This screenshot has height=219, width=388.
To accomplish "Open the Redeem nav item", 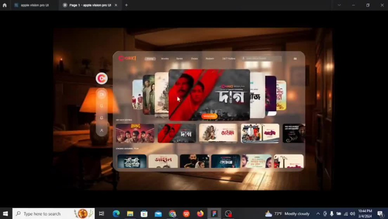I will 210,59.
